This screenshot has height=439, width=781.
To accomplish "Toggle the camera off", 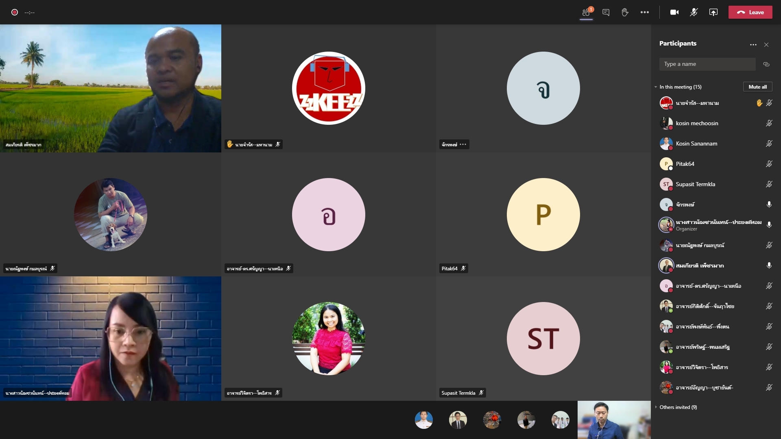I will 674,12.
